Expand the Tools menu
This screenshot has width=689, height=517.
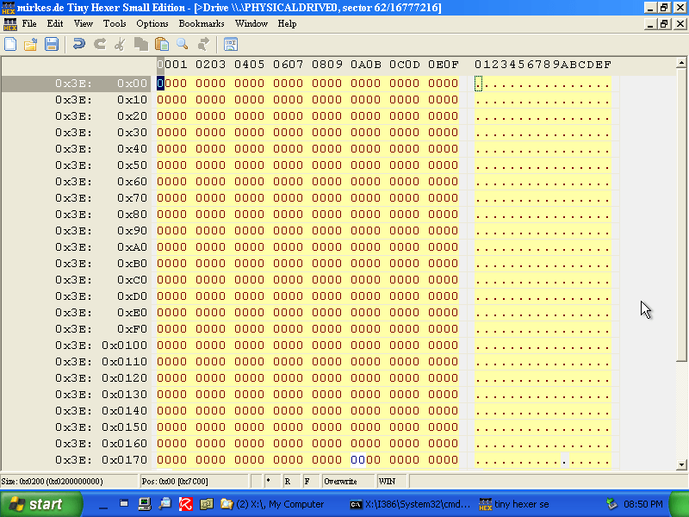[x=115, y=24]
